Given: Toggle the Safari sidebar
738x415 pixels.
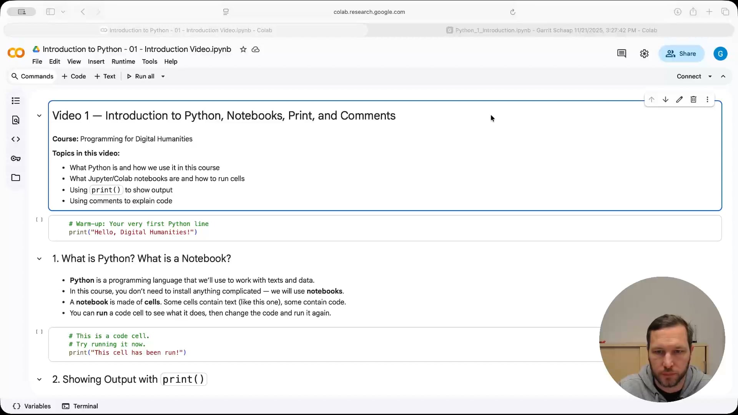Looking at the screenshot, I should [50, 12].
